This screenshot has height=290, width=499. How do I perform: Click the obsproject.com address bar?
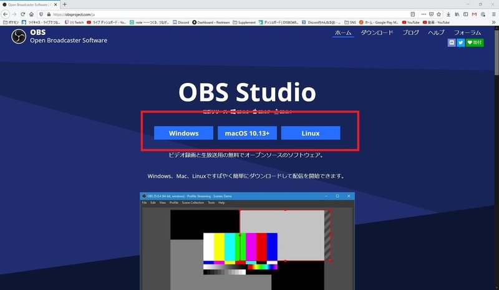(x=223, y=14)
